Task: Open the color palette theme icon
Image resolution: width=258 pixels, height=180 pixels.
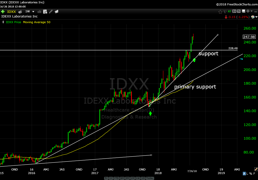Action: click(x=253, y=17)
